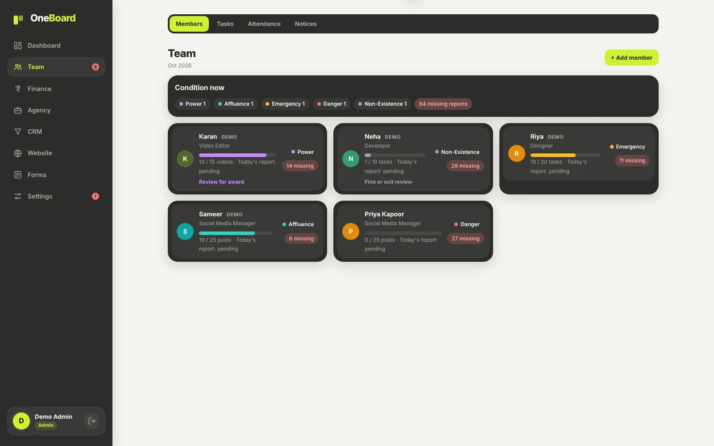Open Review for award link on Karan
Screen dimensions: 714x446
tap(221, 182)
